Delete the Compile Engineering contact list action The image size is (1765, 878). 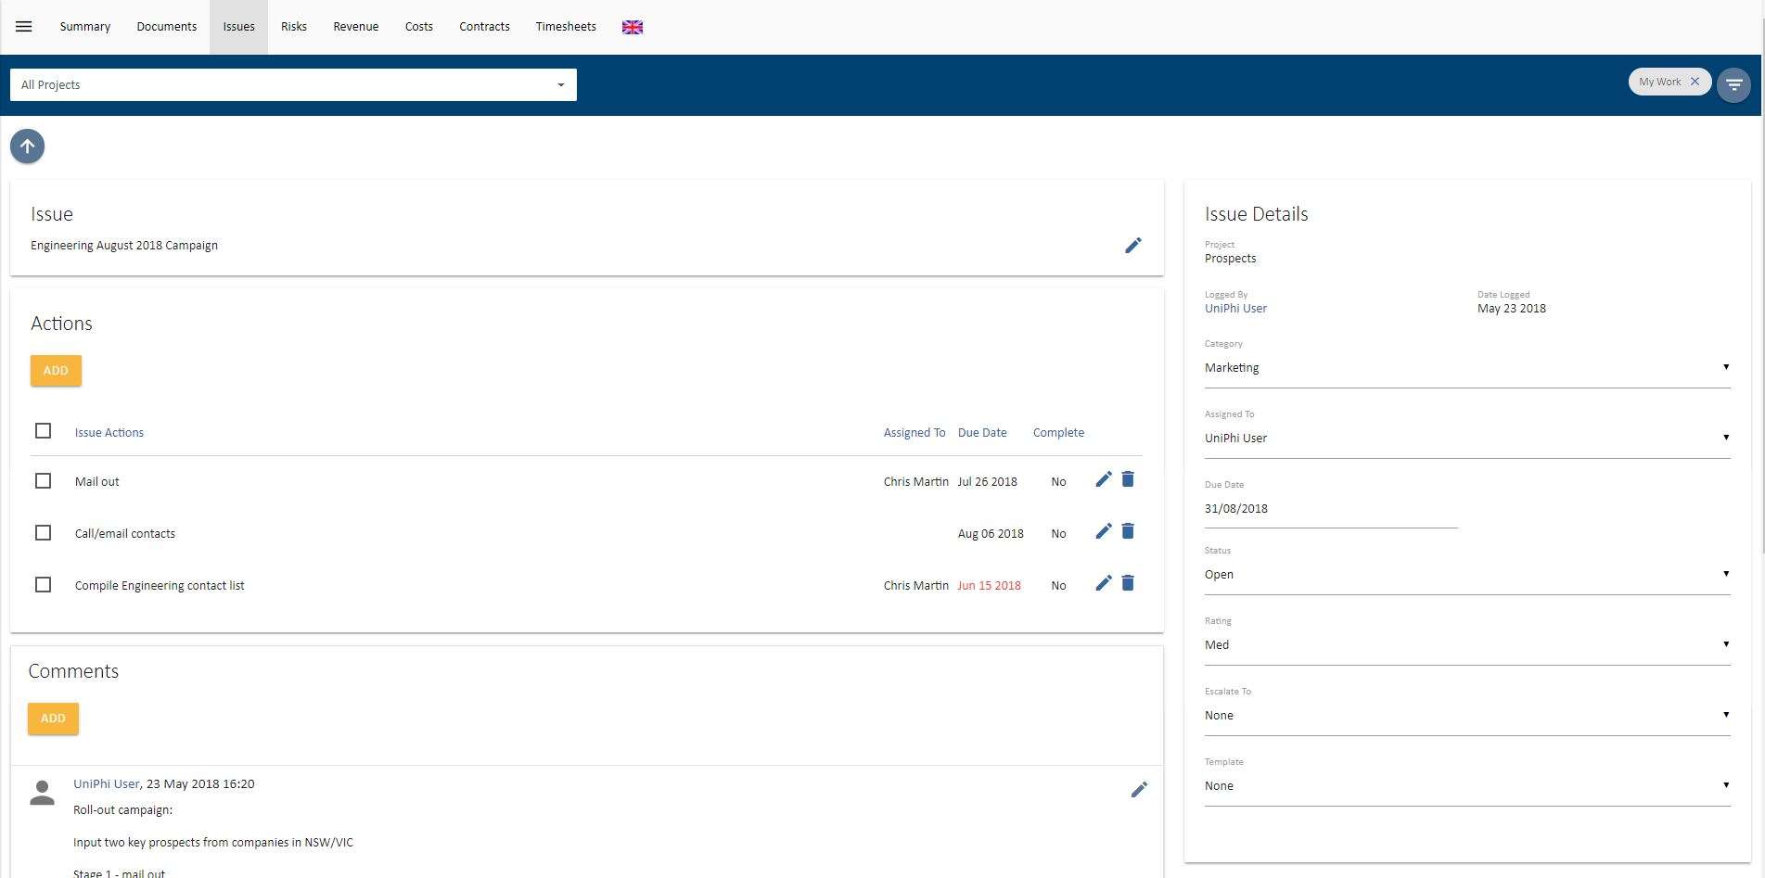(x=1128, y=583)
